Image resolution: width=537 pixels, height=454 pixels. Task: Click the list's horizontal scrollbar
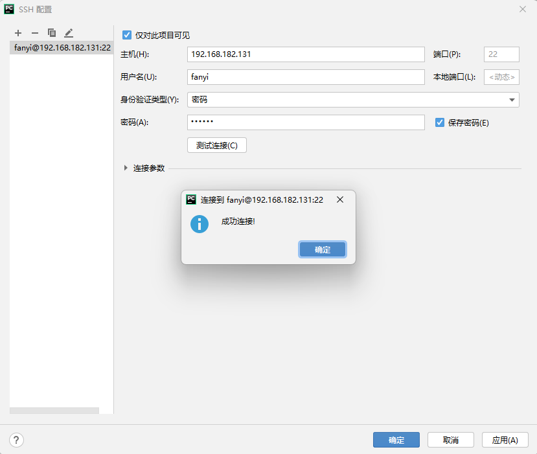tap(54, 411)
